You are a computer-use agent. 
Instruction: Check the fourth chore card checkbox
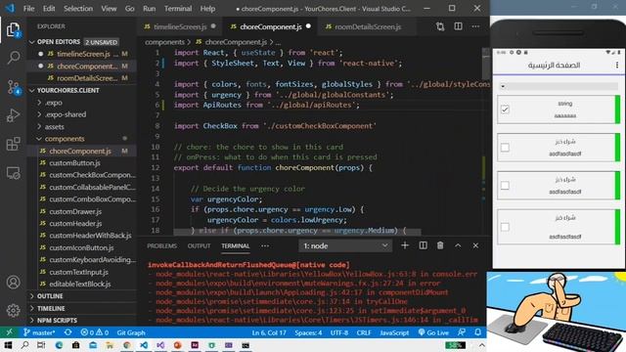point(505,227)
